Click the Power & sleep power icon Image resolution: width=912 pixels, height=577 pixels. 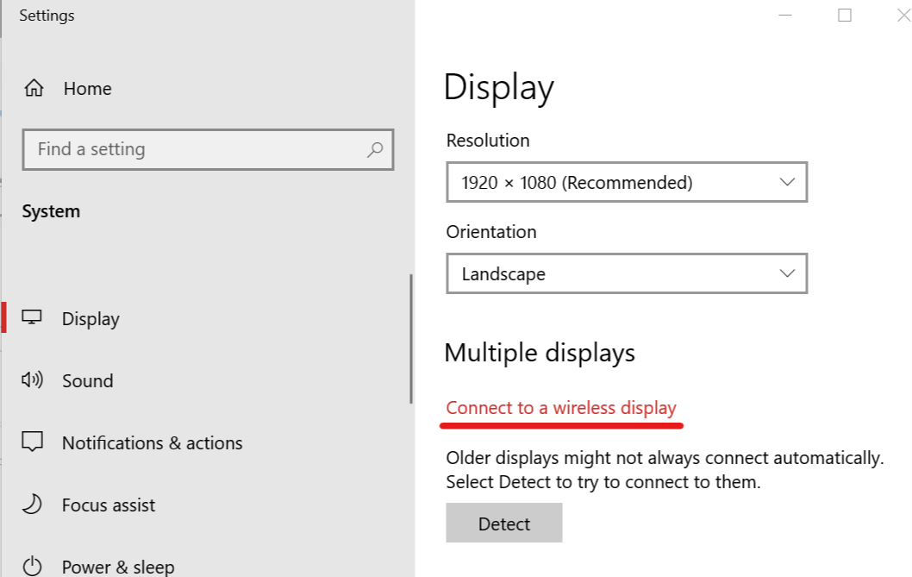[32, 566]
